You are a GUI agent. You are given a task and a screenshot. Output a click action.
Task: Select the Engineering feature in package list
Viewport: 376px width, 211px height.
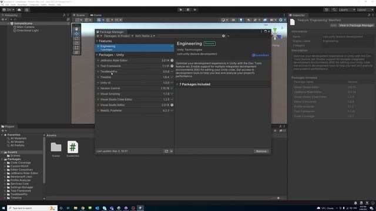pos(135,47)
